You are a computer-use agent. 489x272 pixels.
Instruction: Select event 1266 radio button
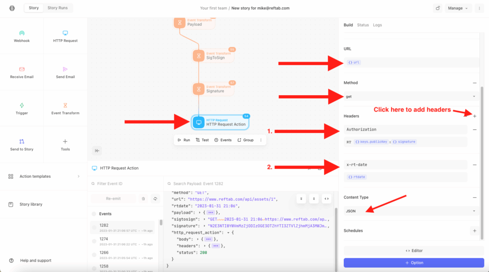click(94, 255)
